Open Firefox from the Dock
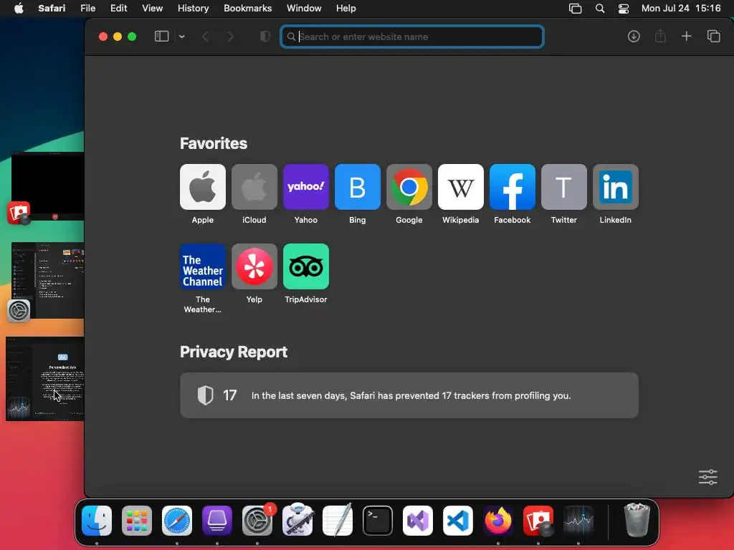 498,521
